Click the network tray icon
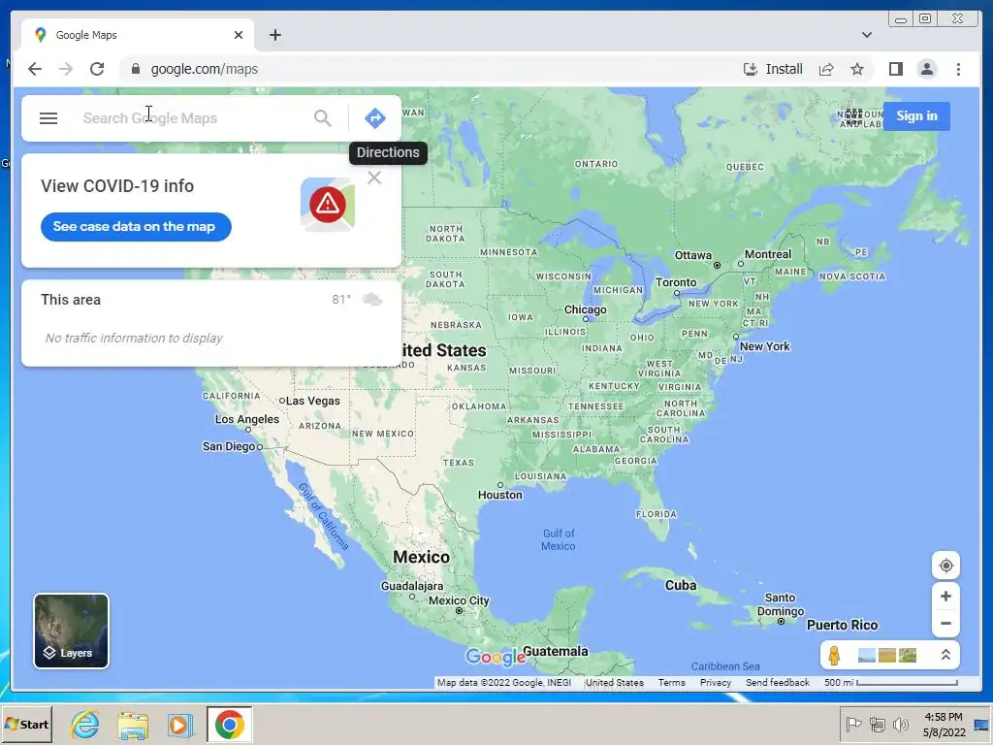Screen dimensions: 993x745 coord(877,724)
